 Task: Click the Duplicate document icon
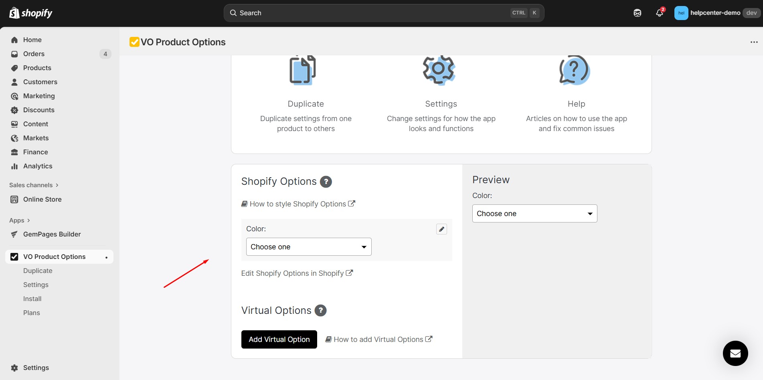pos(303,70)
